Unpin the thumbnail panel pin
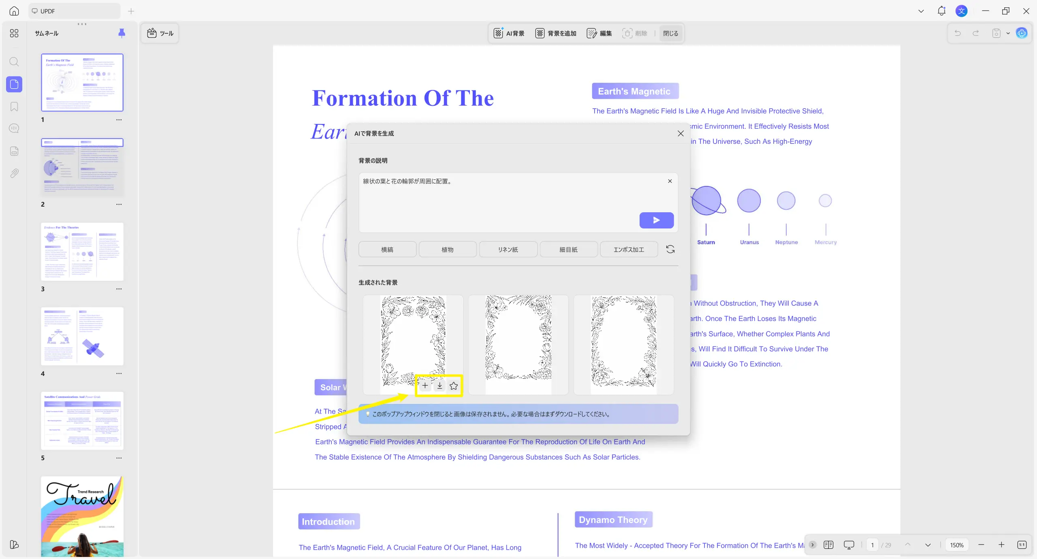 (x=122, y=33)
